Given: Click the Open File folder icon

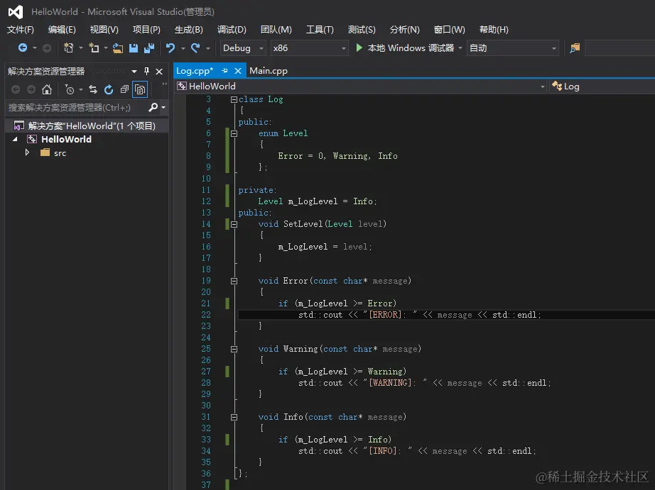Looking at the screenshot, I should 118,48.
